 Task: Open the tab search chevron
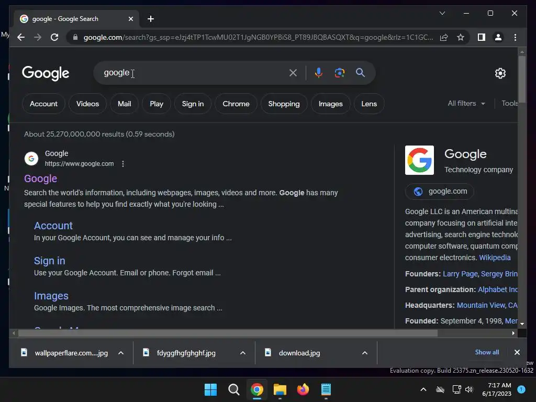442,13
